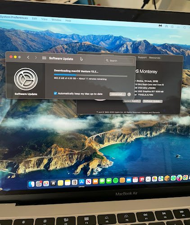Click the forward chevron in the toolbar

(36, 58)
